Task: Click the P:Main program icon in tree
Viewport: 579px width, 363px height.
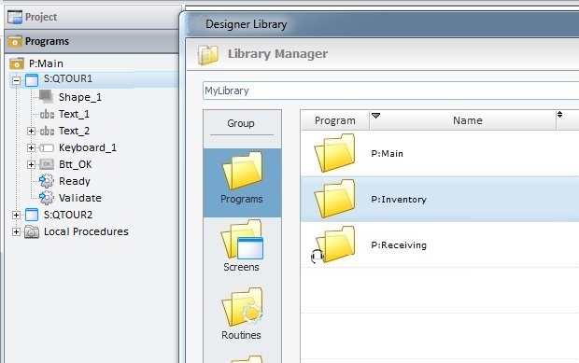Action: 17,63
